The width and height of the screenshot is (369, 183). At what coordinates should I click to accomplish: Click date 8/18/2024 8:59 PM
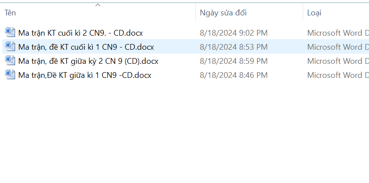(x=234, y=61)
